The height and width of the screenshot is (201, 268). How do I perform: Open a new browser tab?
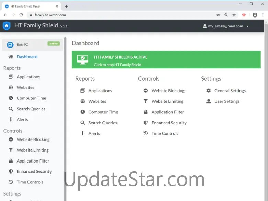point(66,7)
